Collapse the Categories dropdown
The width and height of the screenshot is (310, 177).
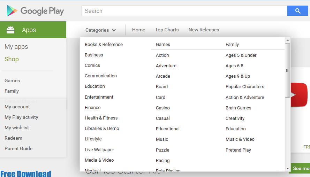100,30
